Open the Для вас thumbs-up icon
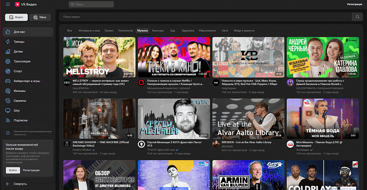Image resolution: width=367 pixels, height=190 pixels. pos(8,32)
